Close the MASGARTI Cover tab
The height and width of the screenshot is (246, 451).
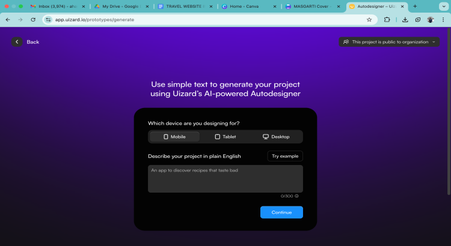(x=339, y=7)
